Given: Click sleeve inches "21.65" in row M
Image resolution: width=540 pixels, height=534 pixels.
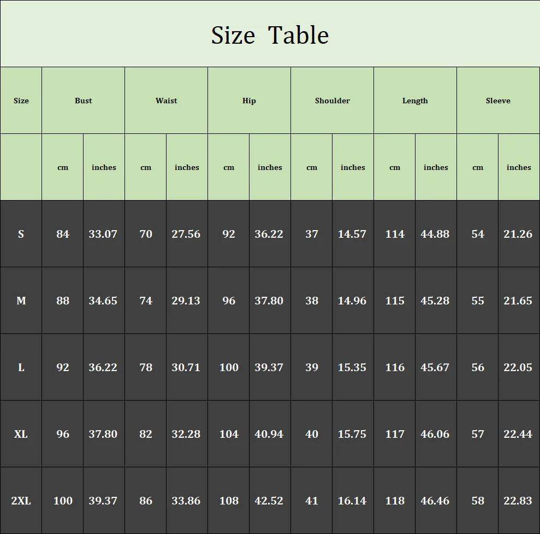Looking at the screenshot, I should pos(518,301).
